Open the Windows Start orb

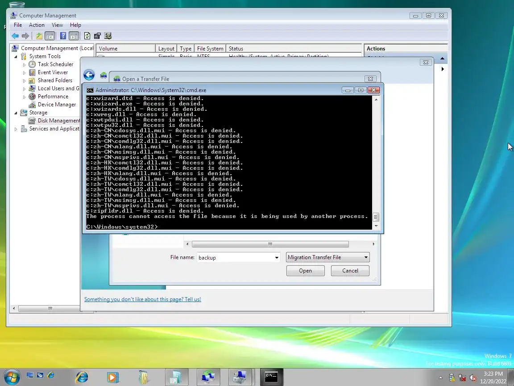(12, 377)
